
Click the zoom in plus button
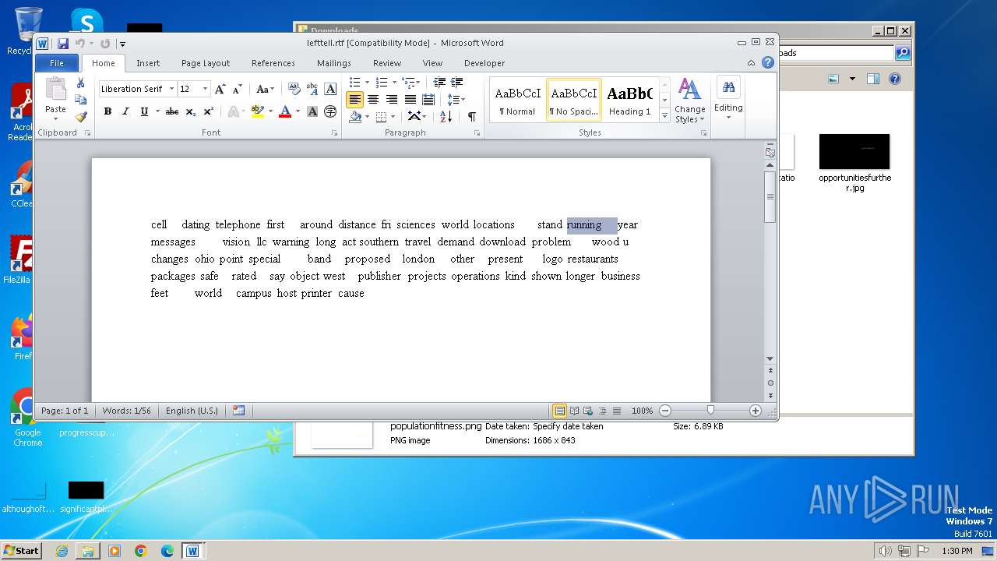point(755,411)
